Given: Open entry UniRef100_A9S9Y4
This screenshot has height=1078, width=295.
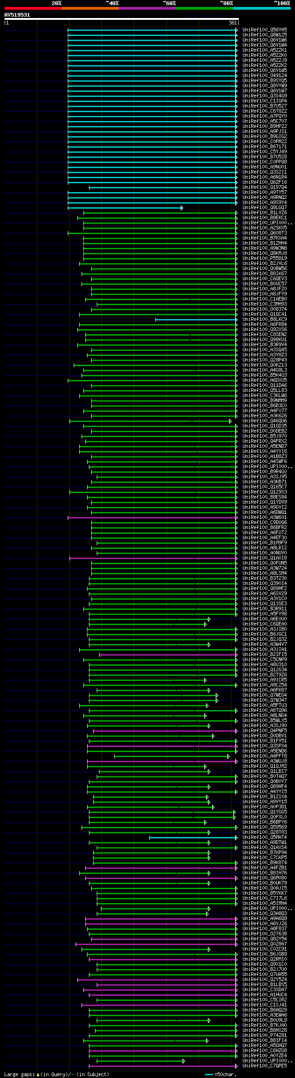Looking at the screenshot, I should [265, 203].
